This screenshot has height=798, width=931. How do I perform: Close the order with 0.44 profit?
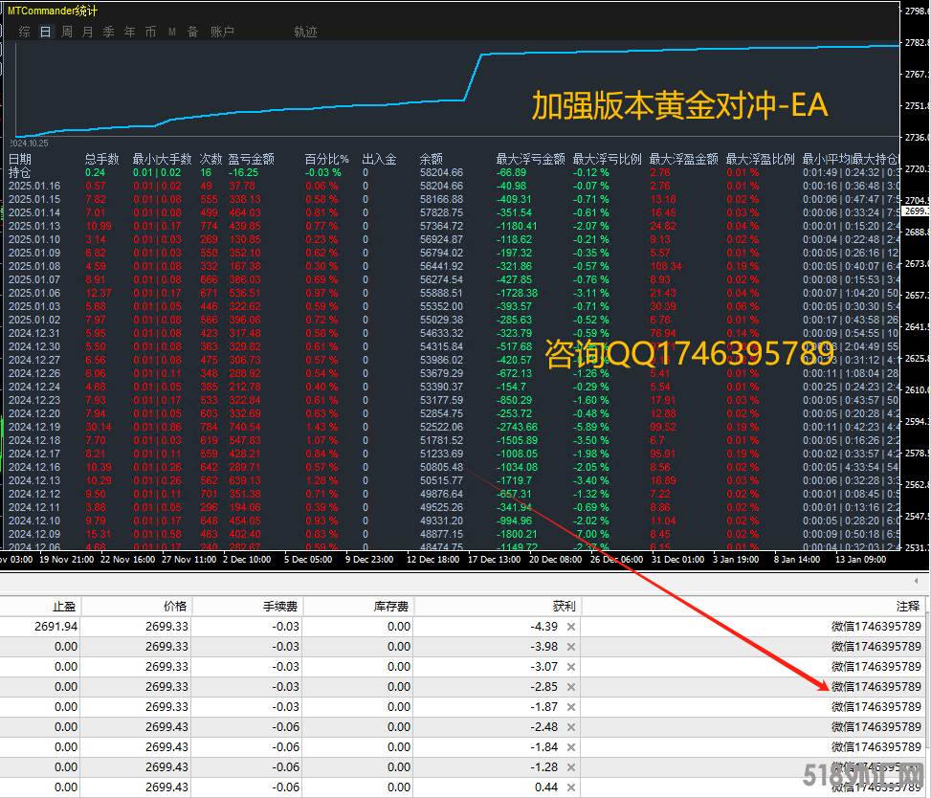pyautogui.click(x=571, y=787)
